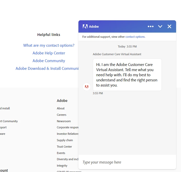
Task: Click the Adobe Customer Care Virtual Assistant label
Action: 117,54
